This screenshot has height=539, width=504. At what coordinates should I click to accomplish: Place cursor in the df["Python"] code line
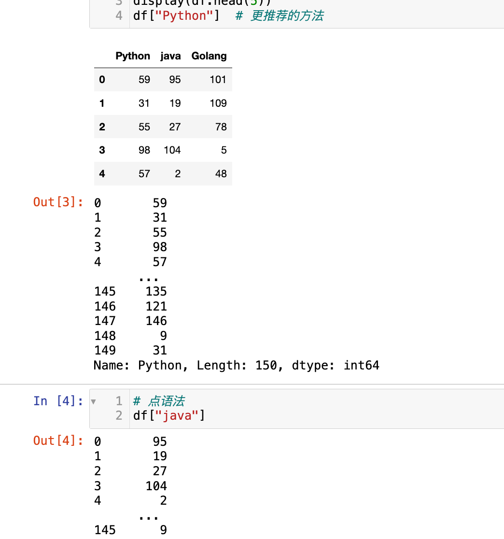click(176, 15)
